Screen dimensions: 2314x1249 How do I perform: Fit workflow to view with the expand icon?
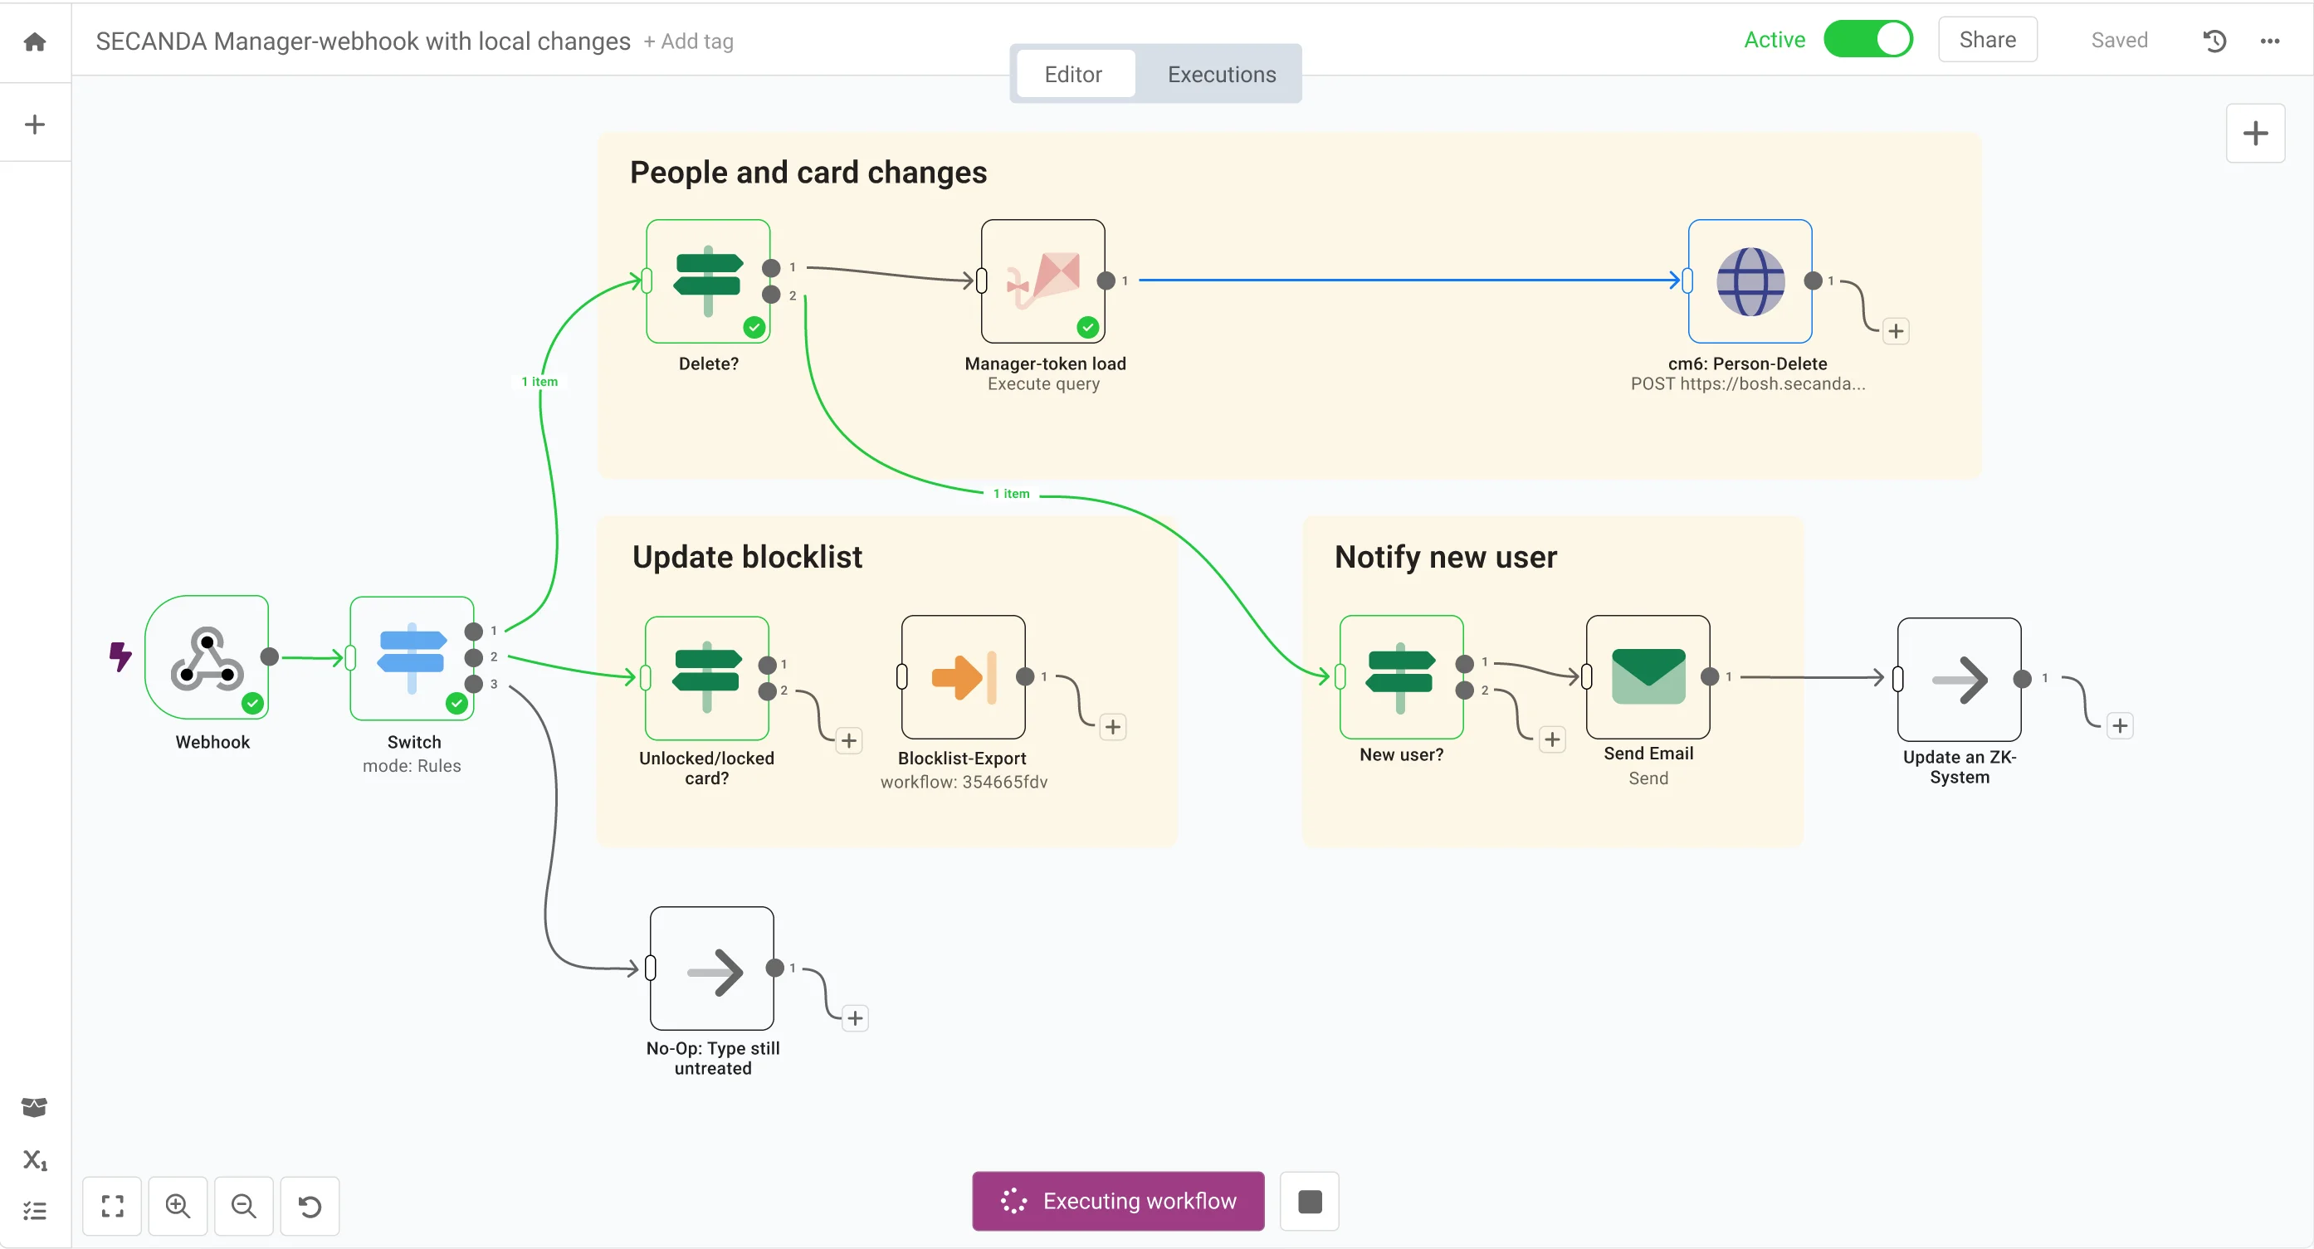[x=111, y=1205]
